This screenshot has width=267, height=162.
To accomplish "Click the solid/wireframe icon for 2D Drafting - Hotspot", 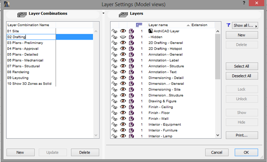I will (x=131, y=49).
